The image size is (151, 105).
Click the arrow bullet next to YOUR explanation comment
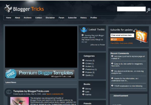tap(112, 86)
